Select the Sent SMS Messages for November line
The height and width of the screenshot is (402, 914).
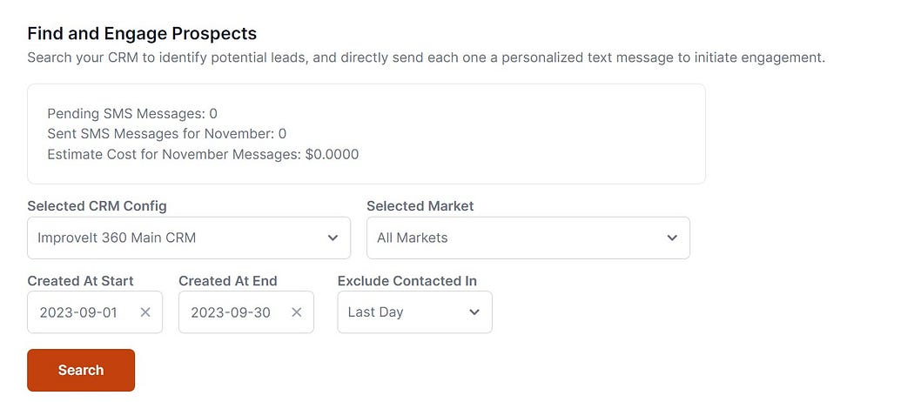pos(167,134)
